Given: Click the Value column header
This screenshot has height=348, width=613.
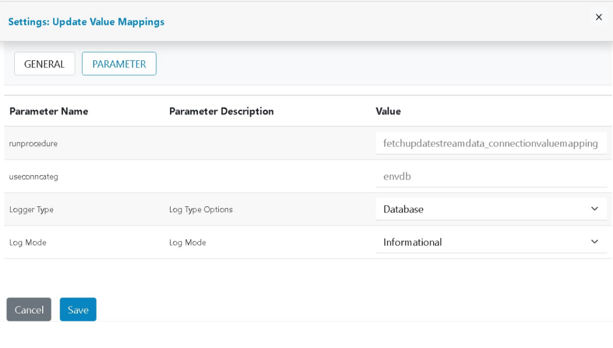Looking at the screenshot, I should click(388, 111).
